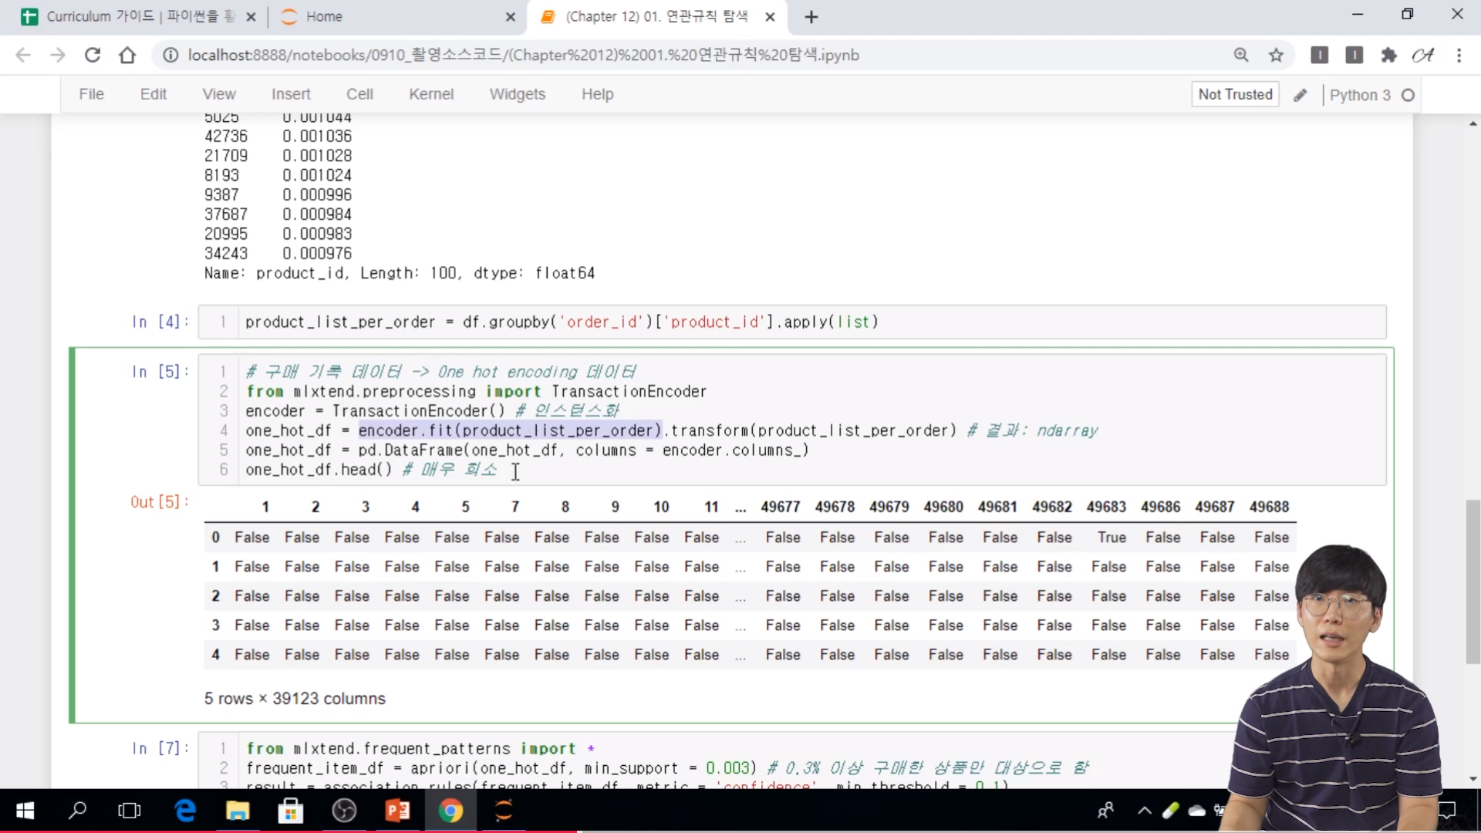
Task: Show hidden system tray icons chevron
Action: [1145, 811]
